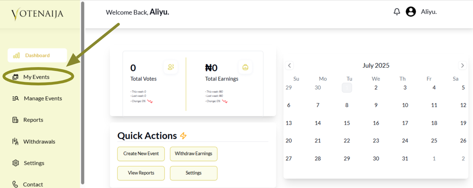Click the Total Earnings money icon
Screen dimensions: 473x188
point(245,67)
